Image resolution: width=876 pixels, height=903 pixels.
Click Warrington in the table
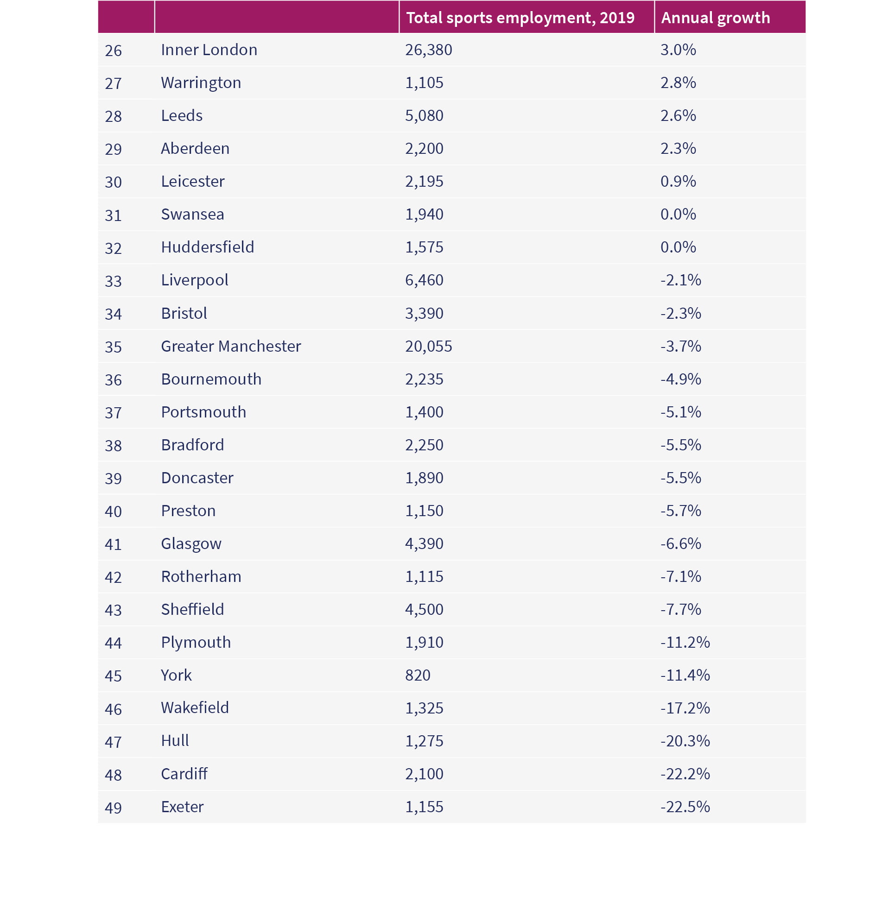pyautogui.click(x=201, y=82)
